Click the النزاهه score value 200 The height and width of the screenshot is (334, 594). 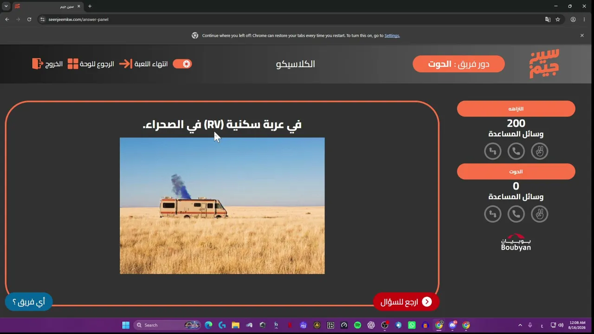click(x=516, y=123)
